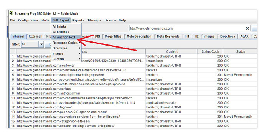Switch to the External tab
The width and height of the screenshot is (269, 138).
(x=35, y=36)
